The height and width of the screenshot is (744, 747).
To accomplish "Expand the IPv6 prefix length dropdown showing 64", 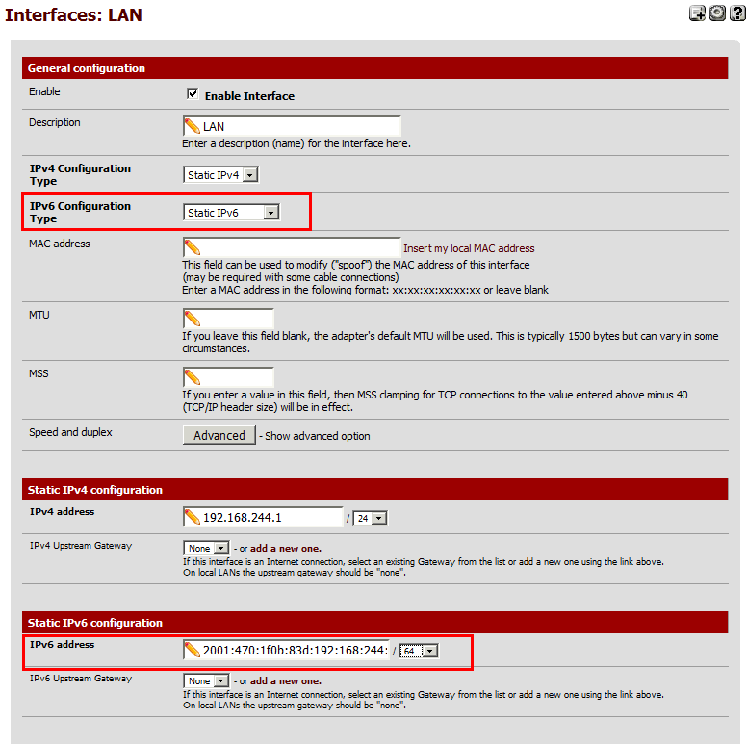I will point(419,651).
